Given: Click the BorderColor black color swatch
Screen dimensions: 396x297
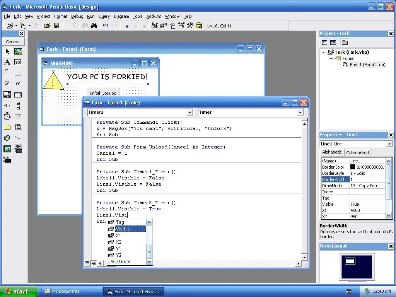Looking at the screenshot, I should (x=353, y=167).
